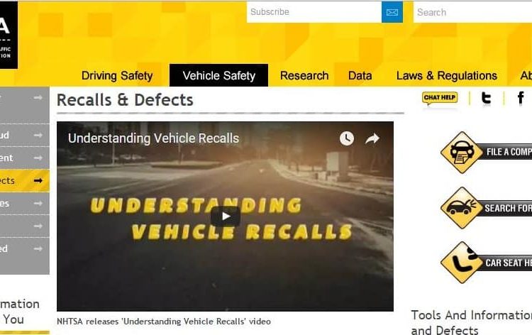Click the NHTSA logo in the header

pyautogui.click(x=8, y=35)
